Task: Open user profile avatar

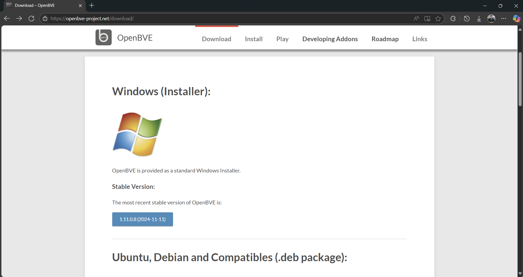Action: click(491, 19)
